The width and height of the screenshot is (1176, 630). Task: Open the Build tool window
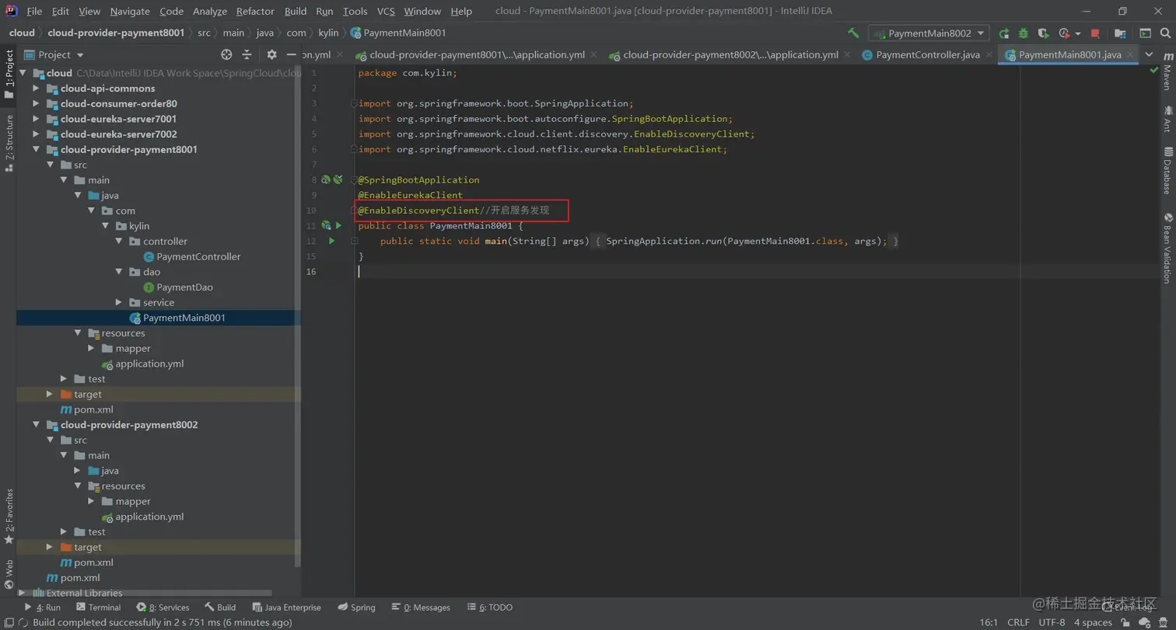[x=220, y=607]
